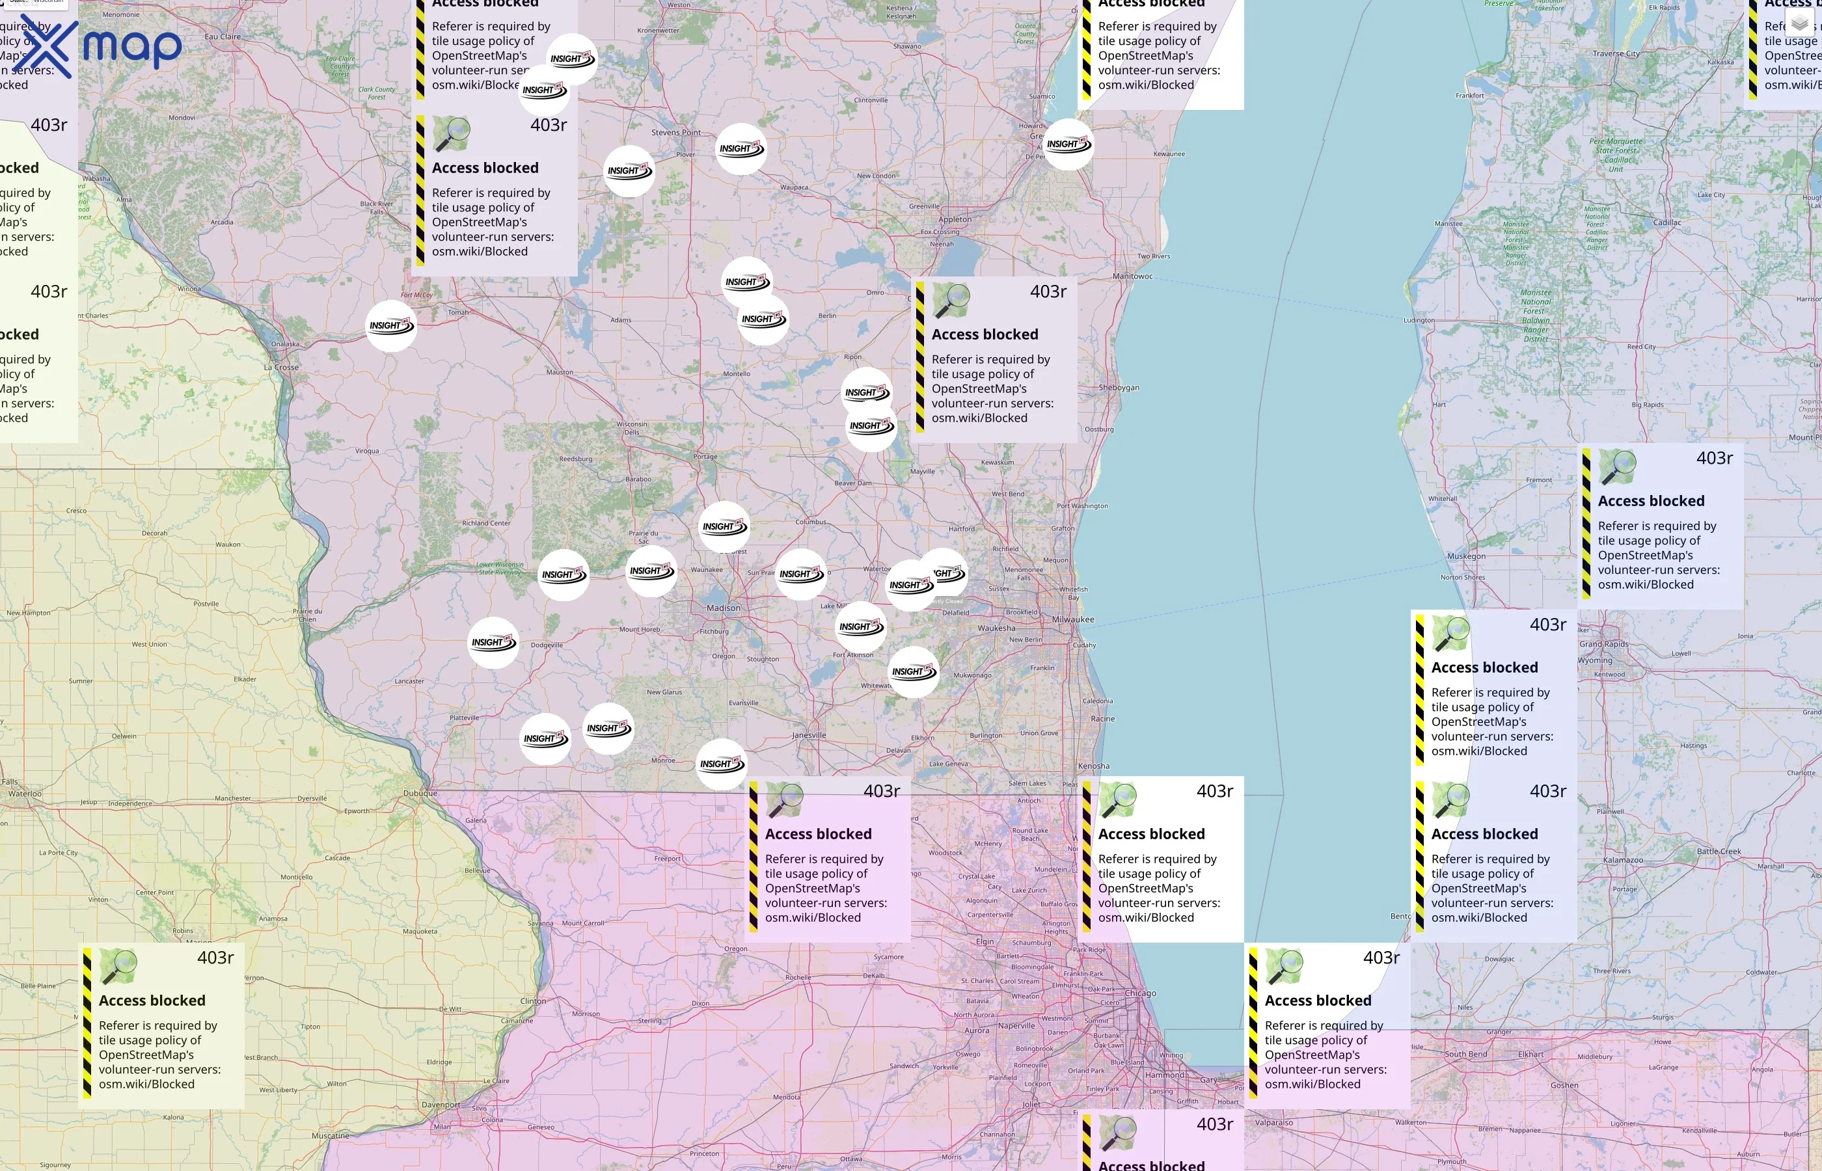Click the Kenosha city label
Image resolution: width=1822 pixels, height=1171 pixels.
(1093, 766)
